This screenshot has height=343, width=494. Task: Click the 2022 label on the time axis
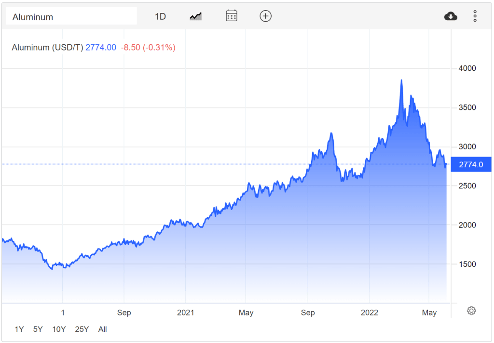click(370, 313)
